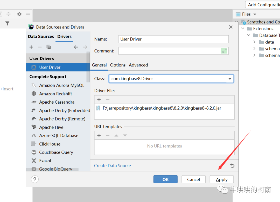Viewport: 280px width, 202px height.
Task: Select Apache Derby (Remote) driver
Action: pos(58,119)
